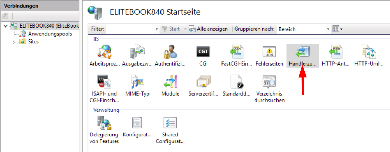
Task: Open the view style dropdown arrow
Action: (341, 29)
